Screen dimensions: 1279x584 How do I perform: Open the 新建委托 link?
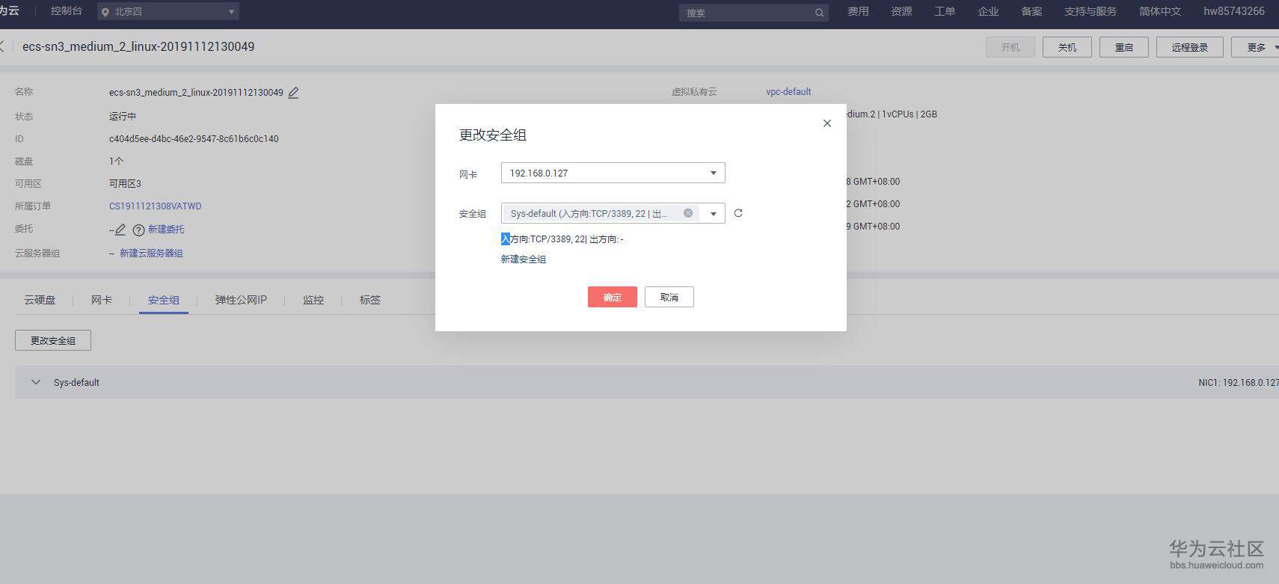pos(166,230)
